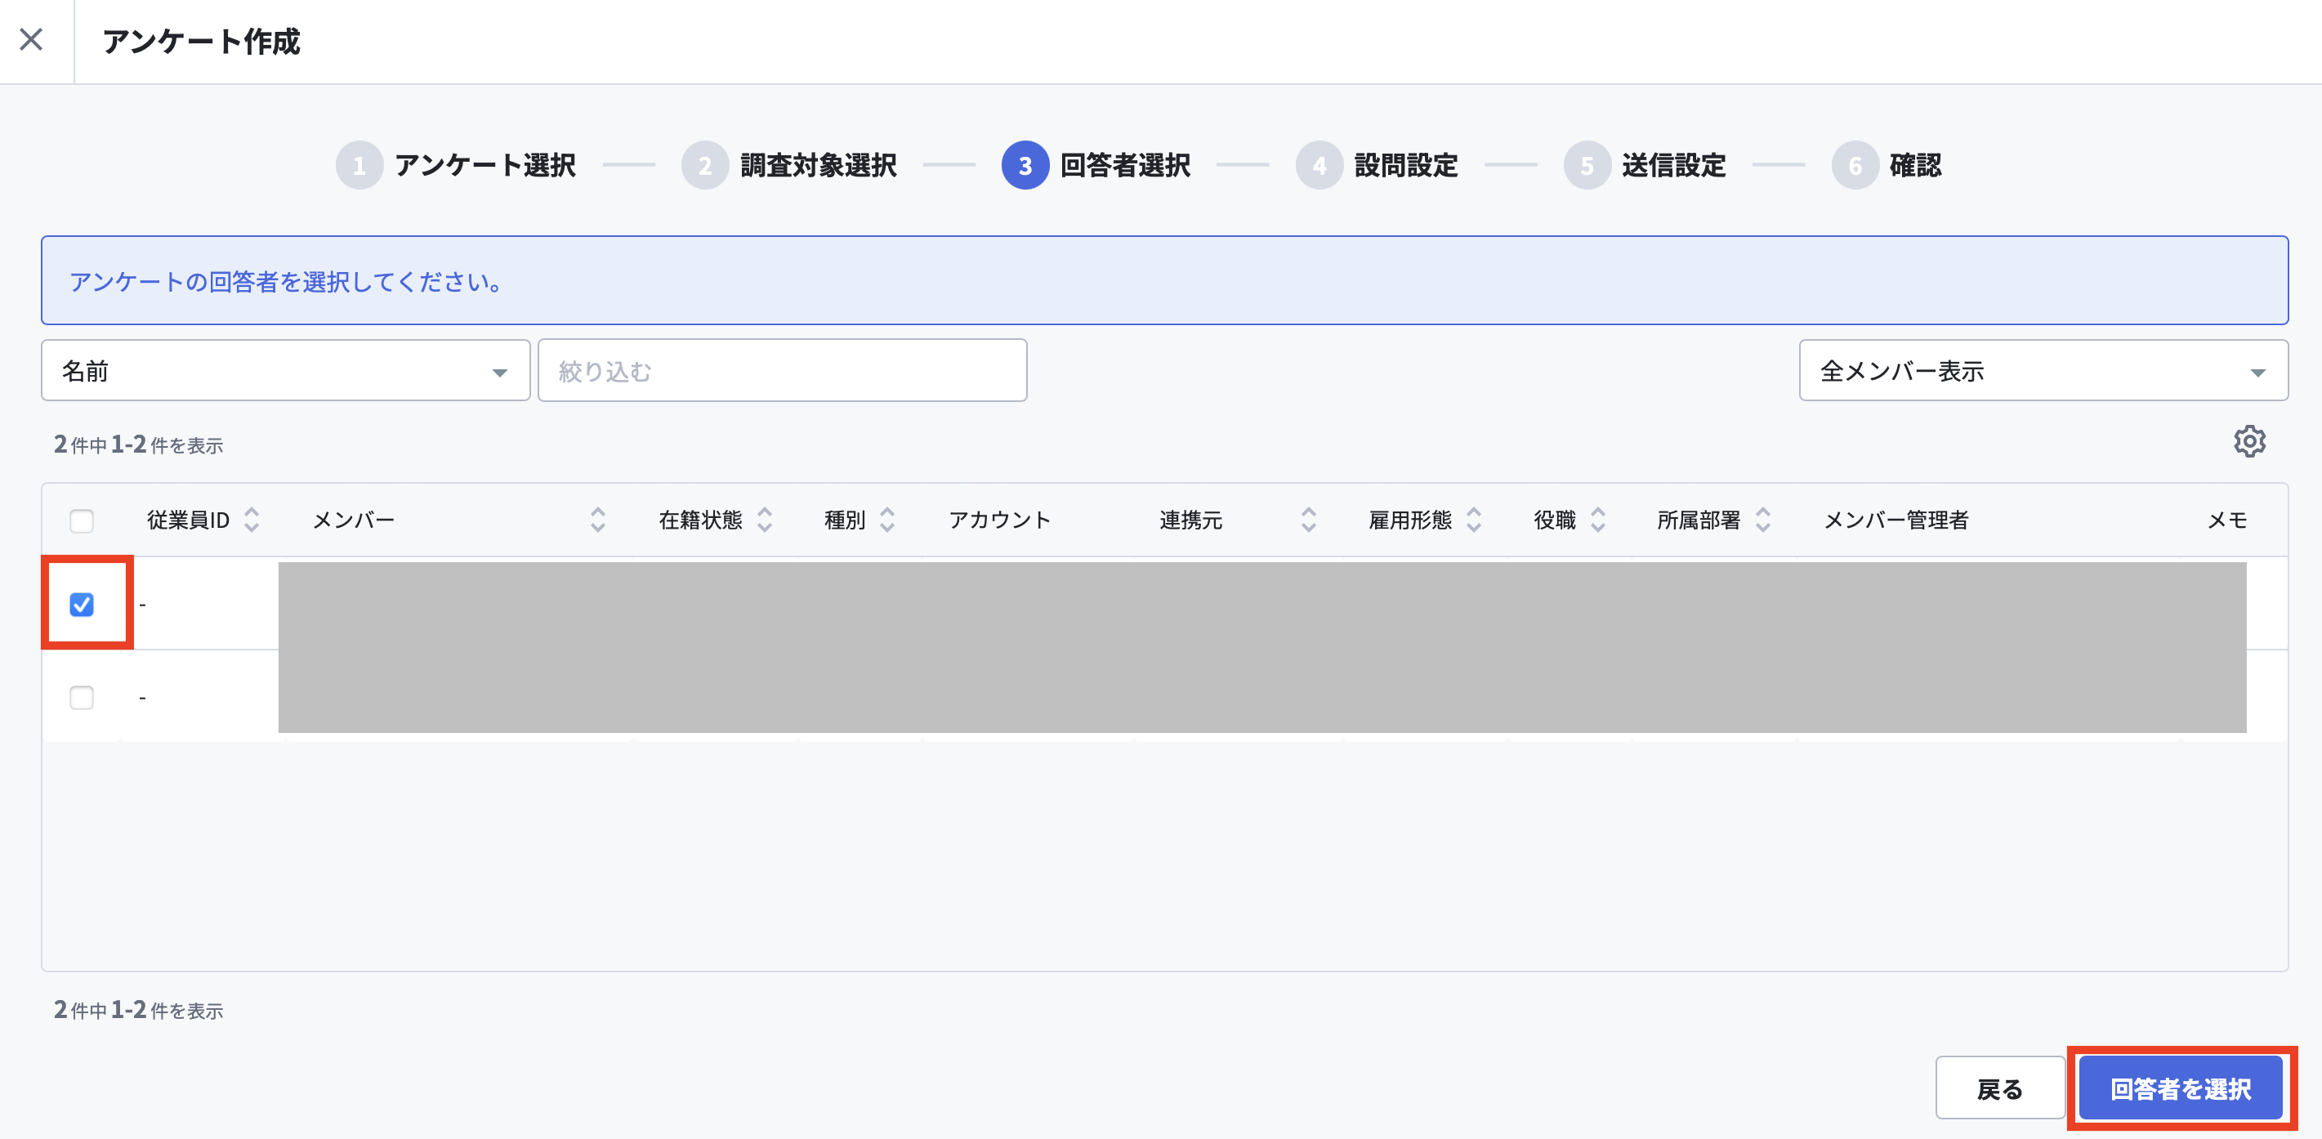The width and height of the screenshot is (2322, 1139).
Task: Sort by 所属部署 column arrows
Action: [x=1763, y=520]
